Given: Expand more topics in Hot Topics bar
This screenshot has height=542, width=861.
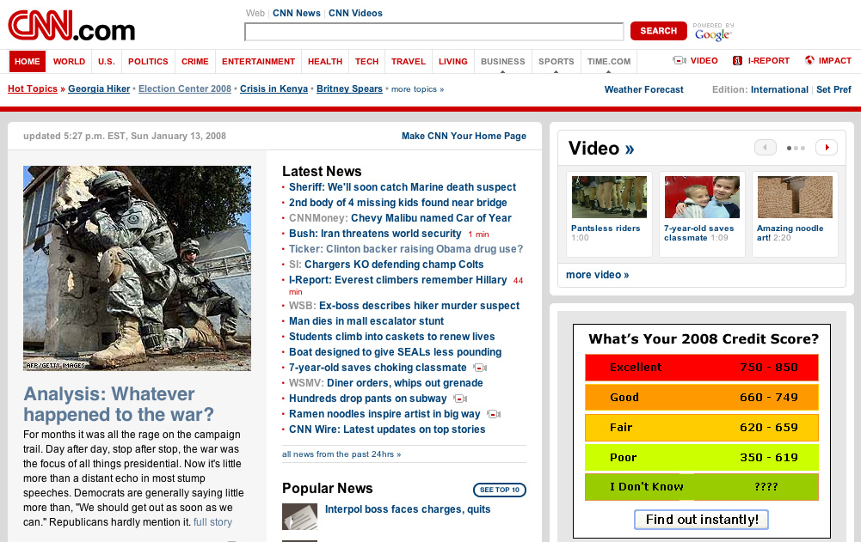Looking at the screenshot, I should [417, 88].
